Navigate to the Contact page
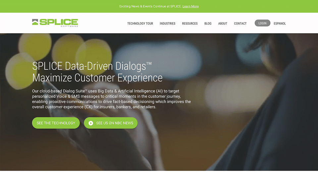 (x=240, y=23)
